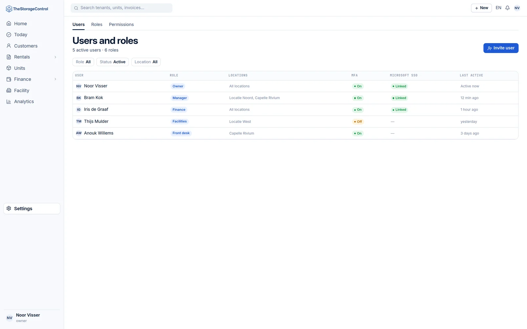Click Bram Kok's BK avatar
This screenshot has width=527, height=329.
click(79, 98)
